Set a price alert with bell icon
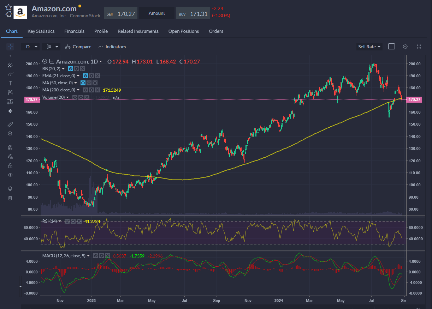The image size is (432, 309). (x=8, y=15)
